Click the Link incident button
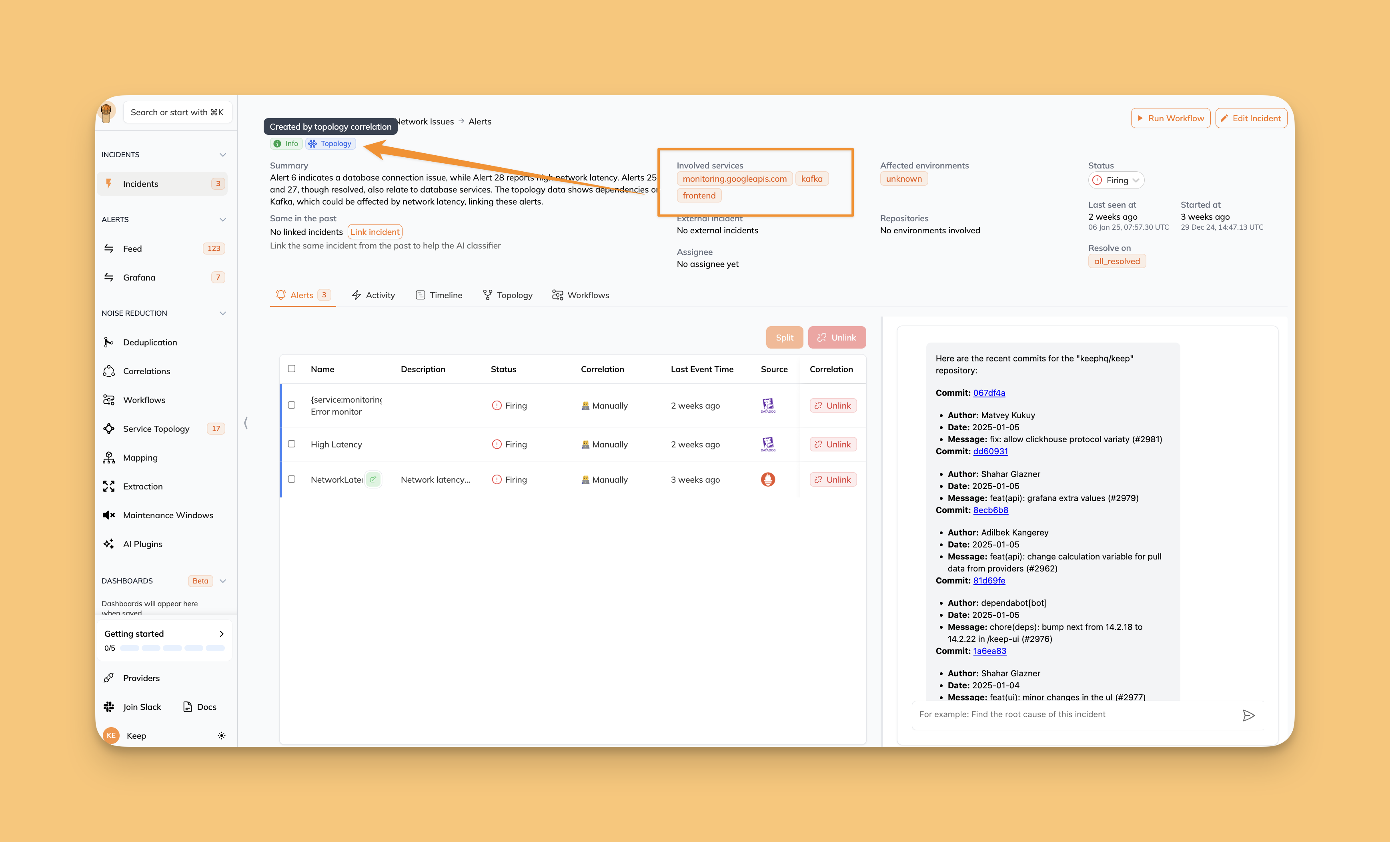The height and width of the screenshot is (842, 1390). 375,232
